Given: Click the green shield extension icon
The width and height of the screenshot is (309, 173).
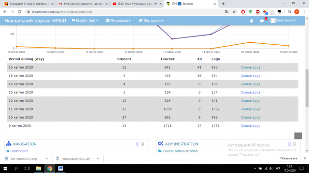Looking at the screenshot, I should 251,12.
